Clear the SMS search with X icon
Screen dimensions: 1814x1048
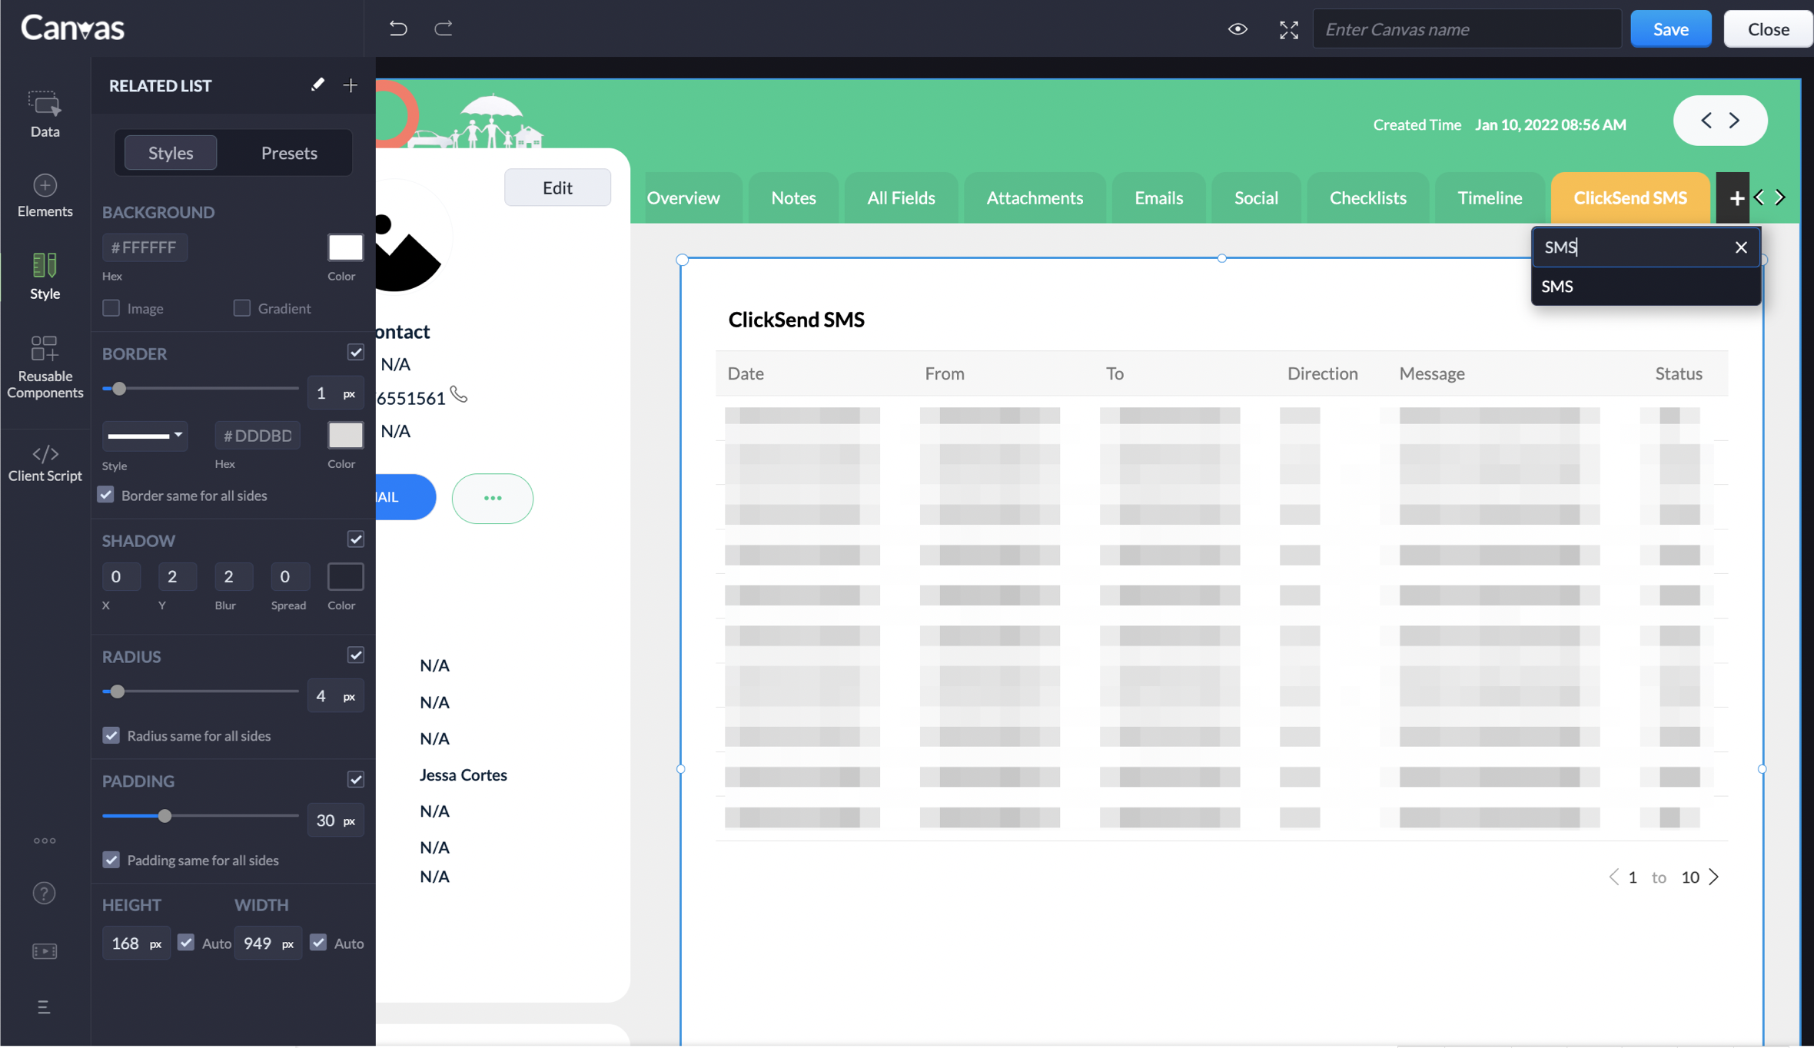pyautogui.click(x=1741, y=247)
